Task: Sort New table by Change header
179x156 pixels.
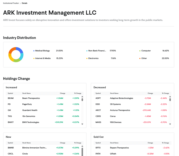Action: pyautogui.click(x=63, y=143)
